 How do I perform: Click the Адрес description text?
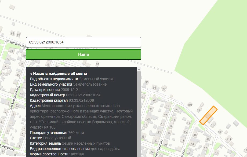[x=81, y=116]
